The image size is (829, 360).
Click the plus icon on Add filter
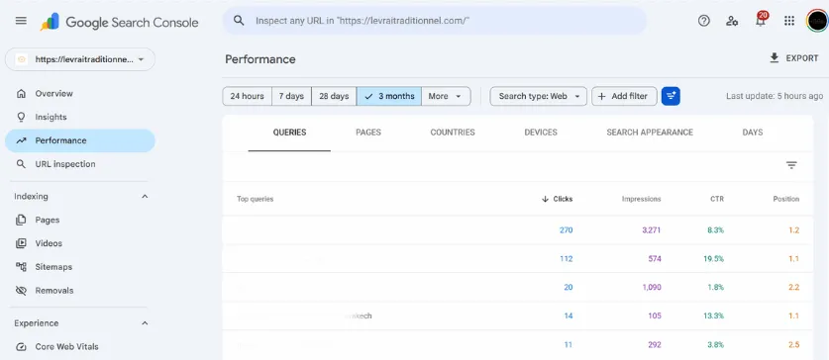[x=601, y=96]
